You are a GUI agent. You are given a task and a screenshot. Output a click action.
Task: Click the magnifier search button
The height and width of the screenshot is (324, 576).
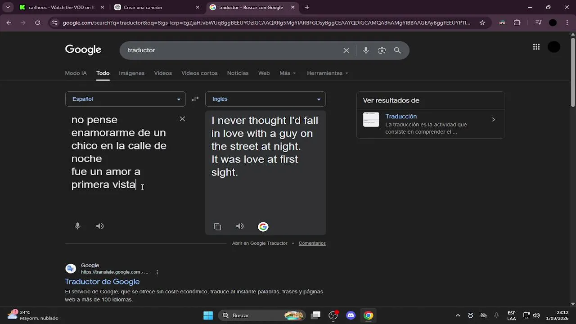click(x=397, y=50)
